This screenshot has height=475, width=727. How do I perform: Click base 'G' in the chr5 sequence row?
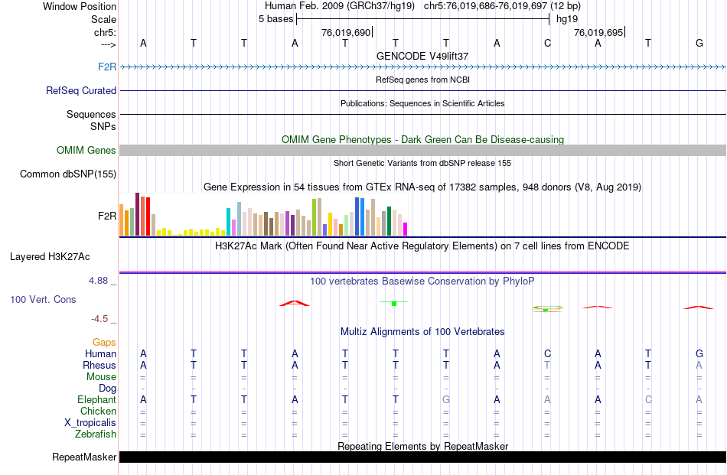point(699,43)
